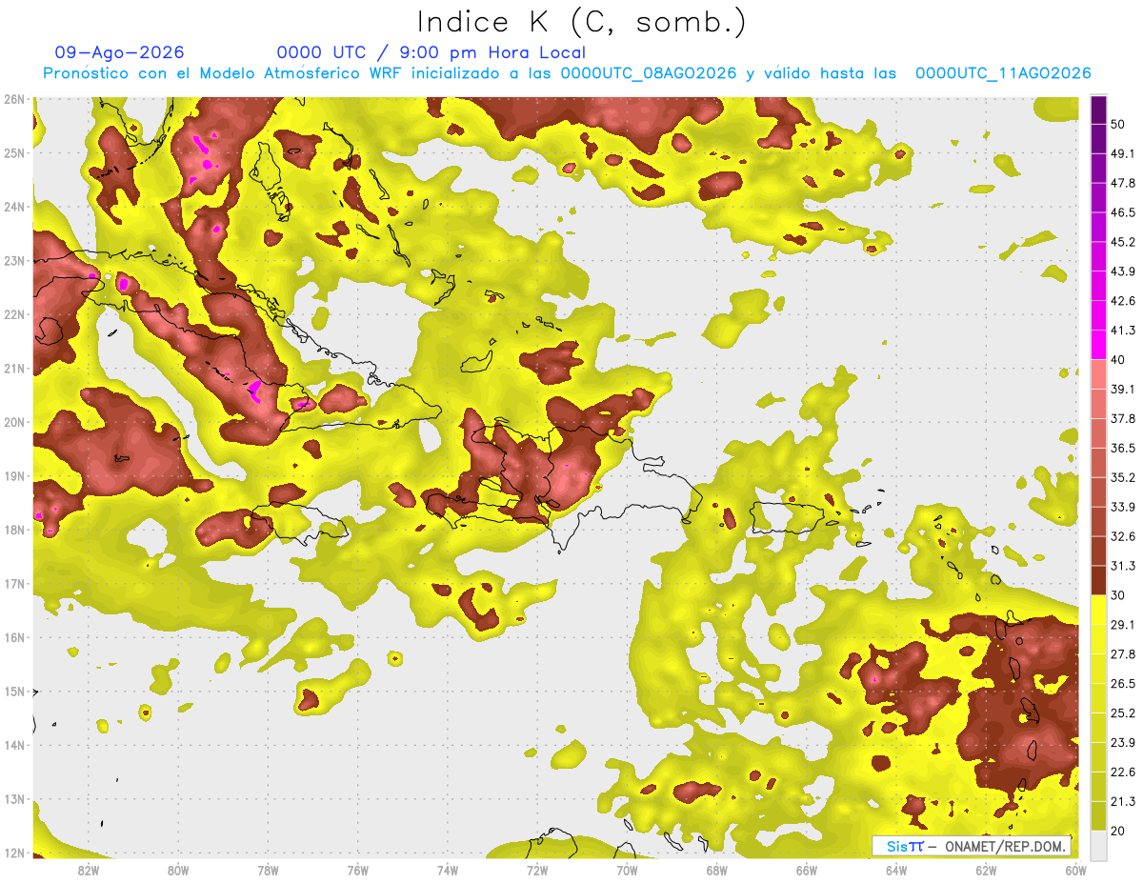Screen dimensions: 1143x883
Task: Select the 26.5 yellow colorbar swatch
Action: coord(1098,669)
